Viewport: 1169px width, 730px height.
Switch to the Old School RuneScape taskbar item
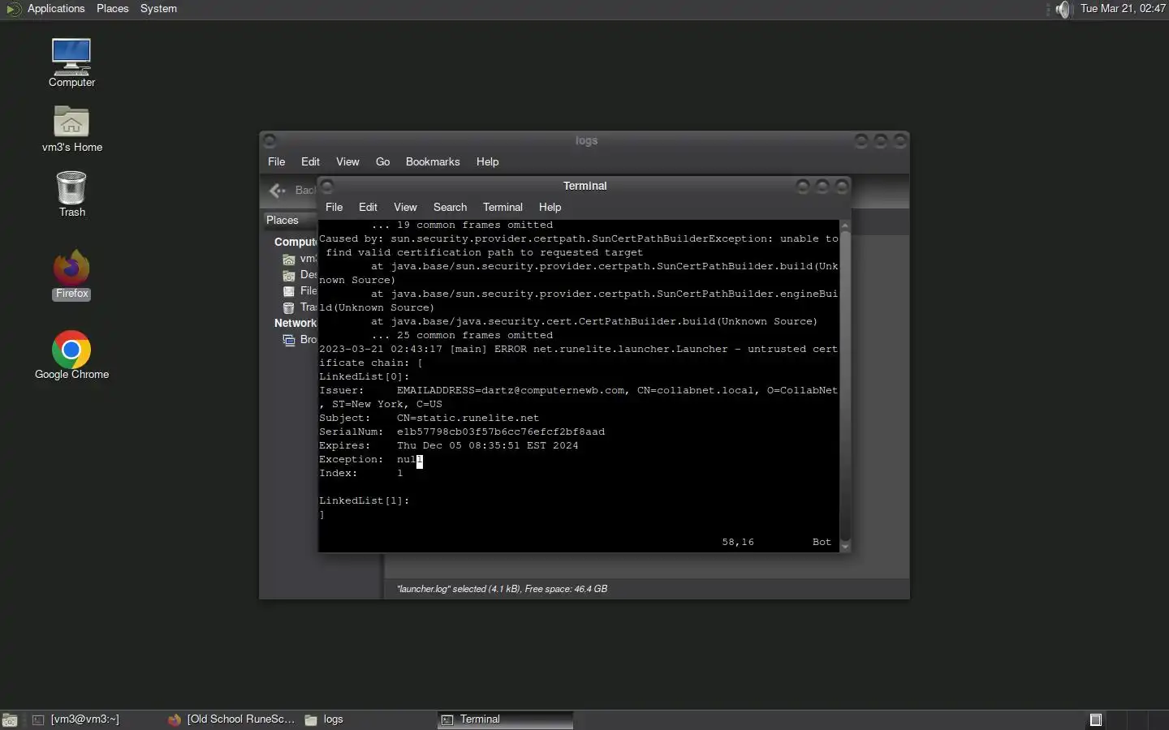[231, 719]
